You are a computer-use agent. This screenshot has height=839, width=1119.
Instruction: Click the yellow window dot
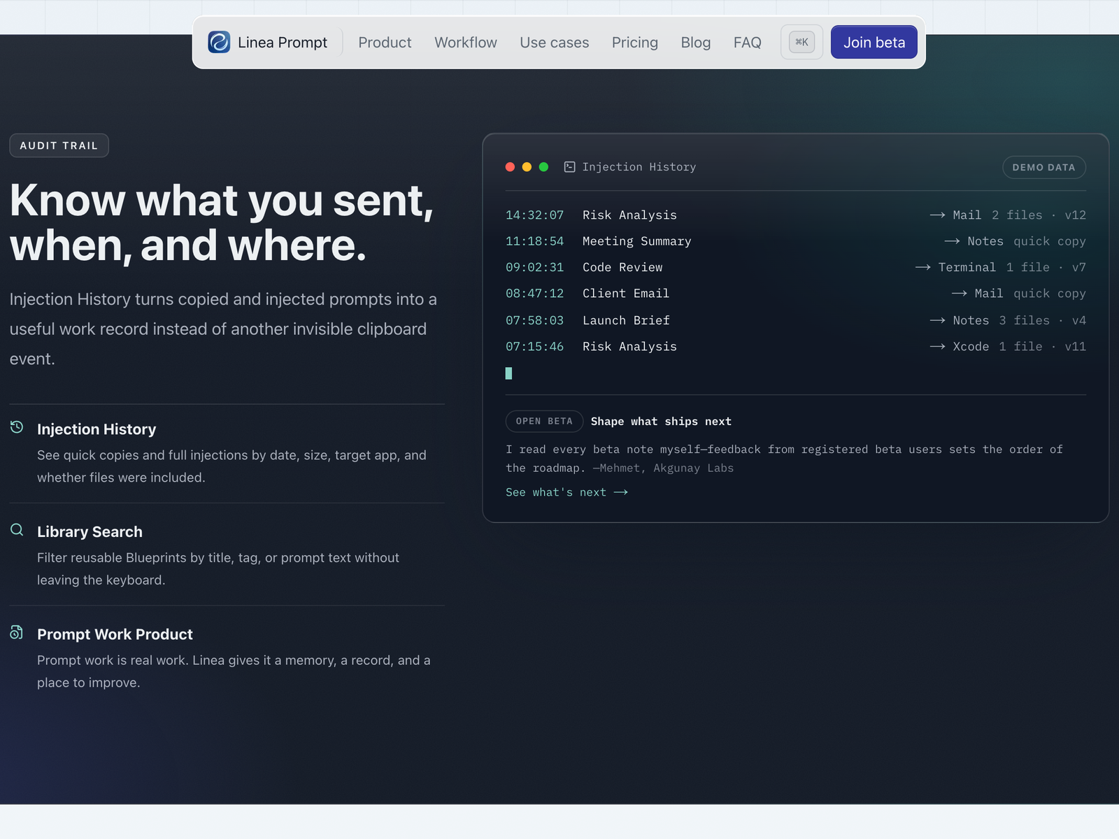(x=527, y=167)
